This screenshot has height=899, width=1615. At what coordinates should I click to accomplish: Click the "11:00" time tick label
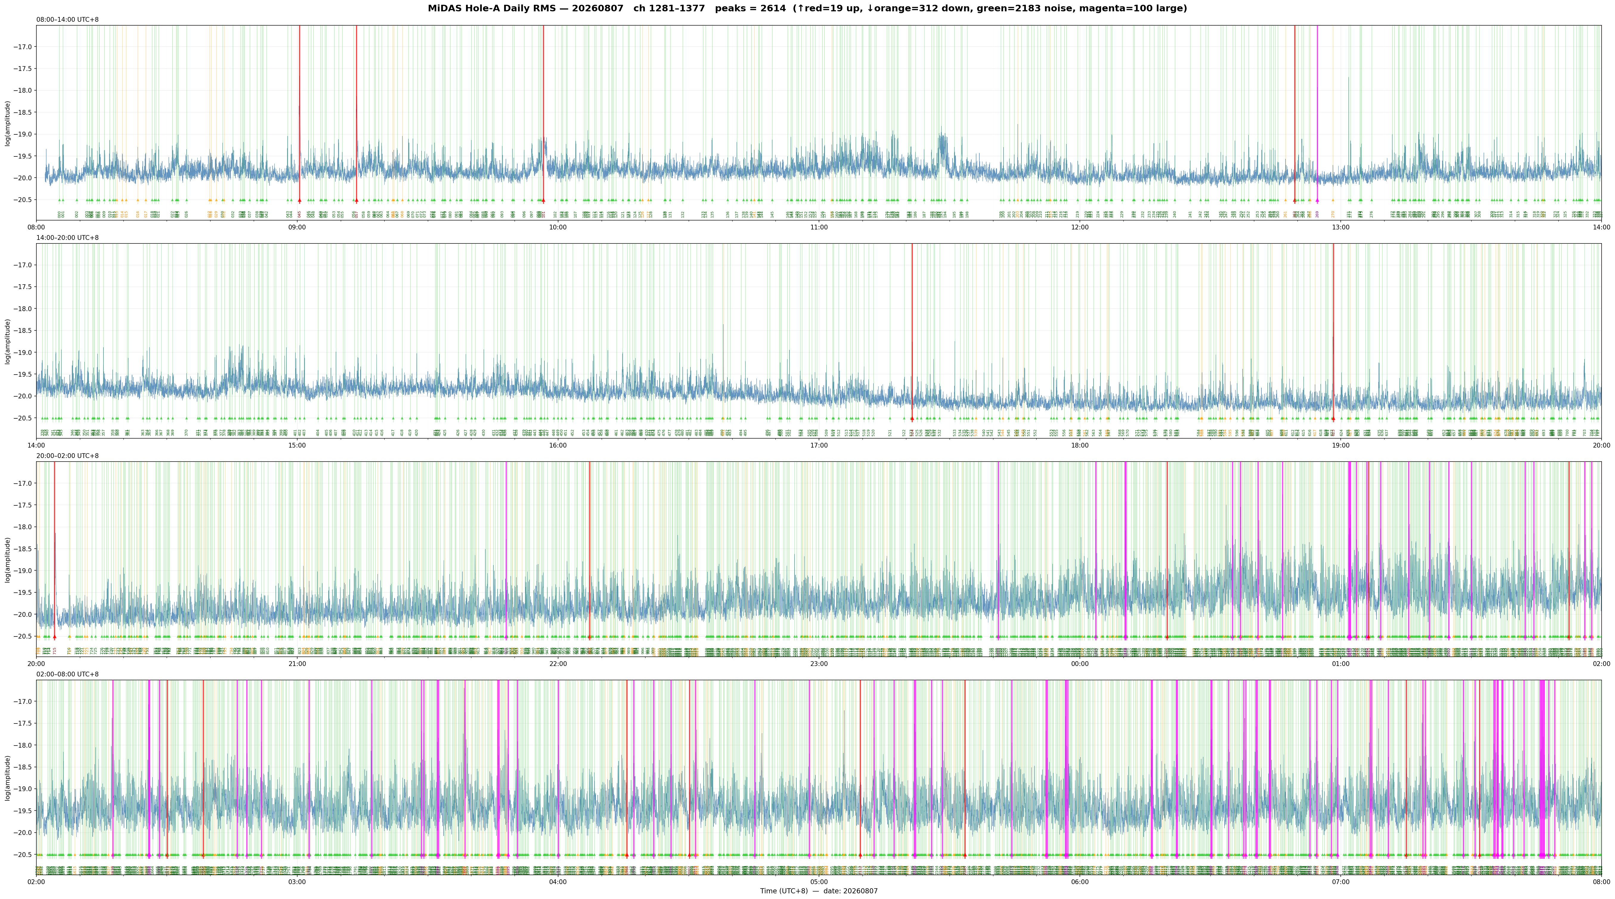click(819, 227)
